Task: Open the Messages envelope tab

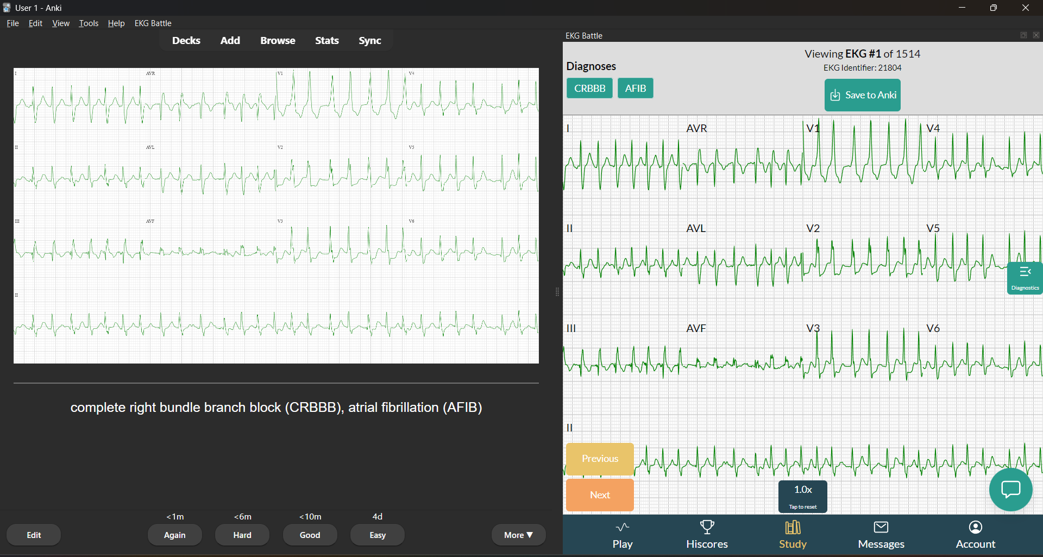Action: tap(881, 535)
